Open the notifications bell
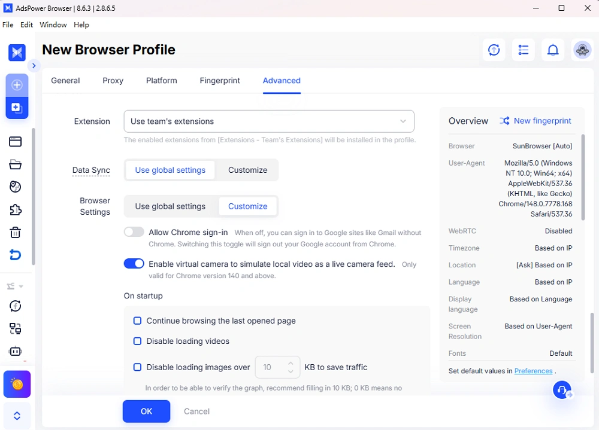 [x=553, y=50]
